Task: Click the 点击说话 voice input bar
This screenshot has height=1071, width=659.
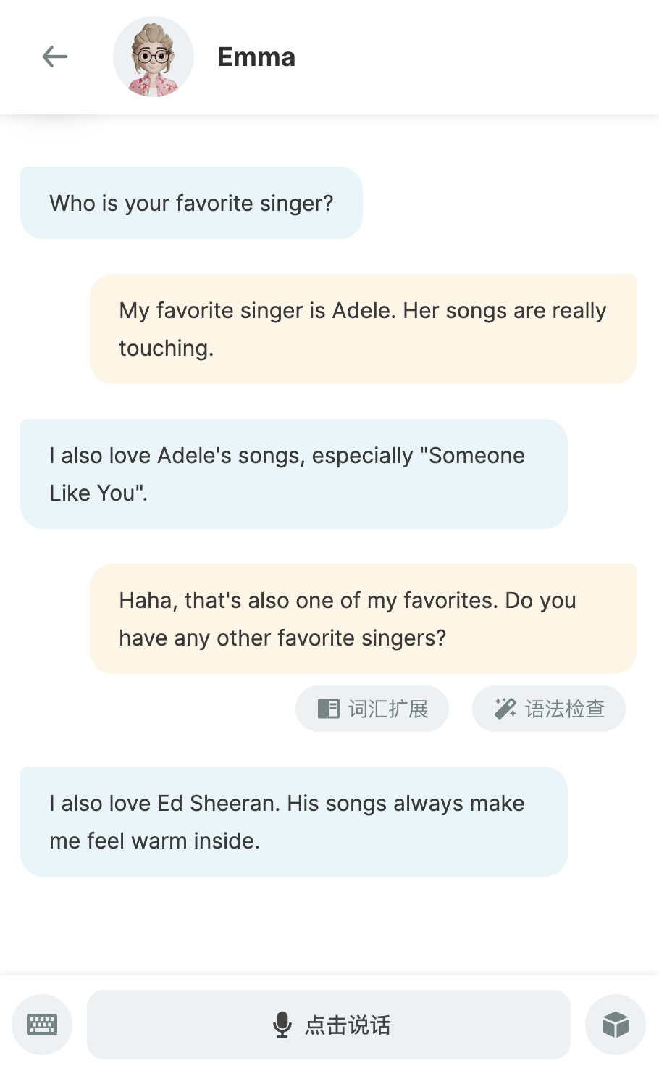Action: pos(329,1025)
